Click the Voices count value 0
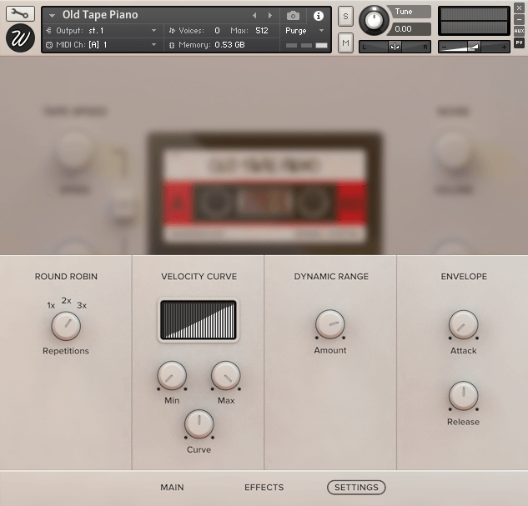The image size is (528, 506). click(x=217, y=31)
